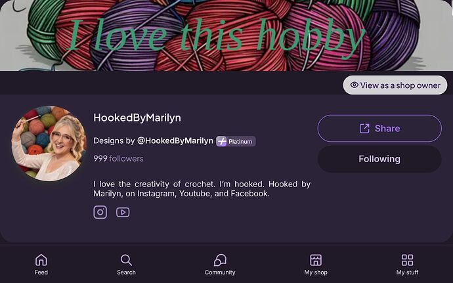453x283 pixels.
Task: Click the crochet bio description text
Action: pos(202,189)
